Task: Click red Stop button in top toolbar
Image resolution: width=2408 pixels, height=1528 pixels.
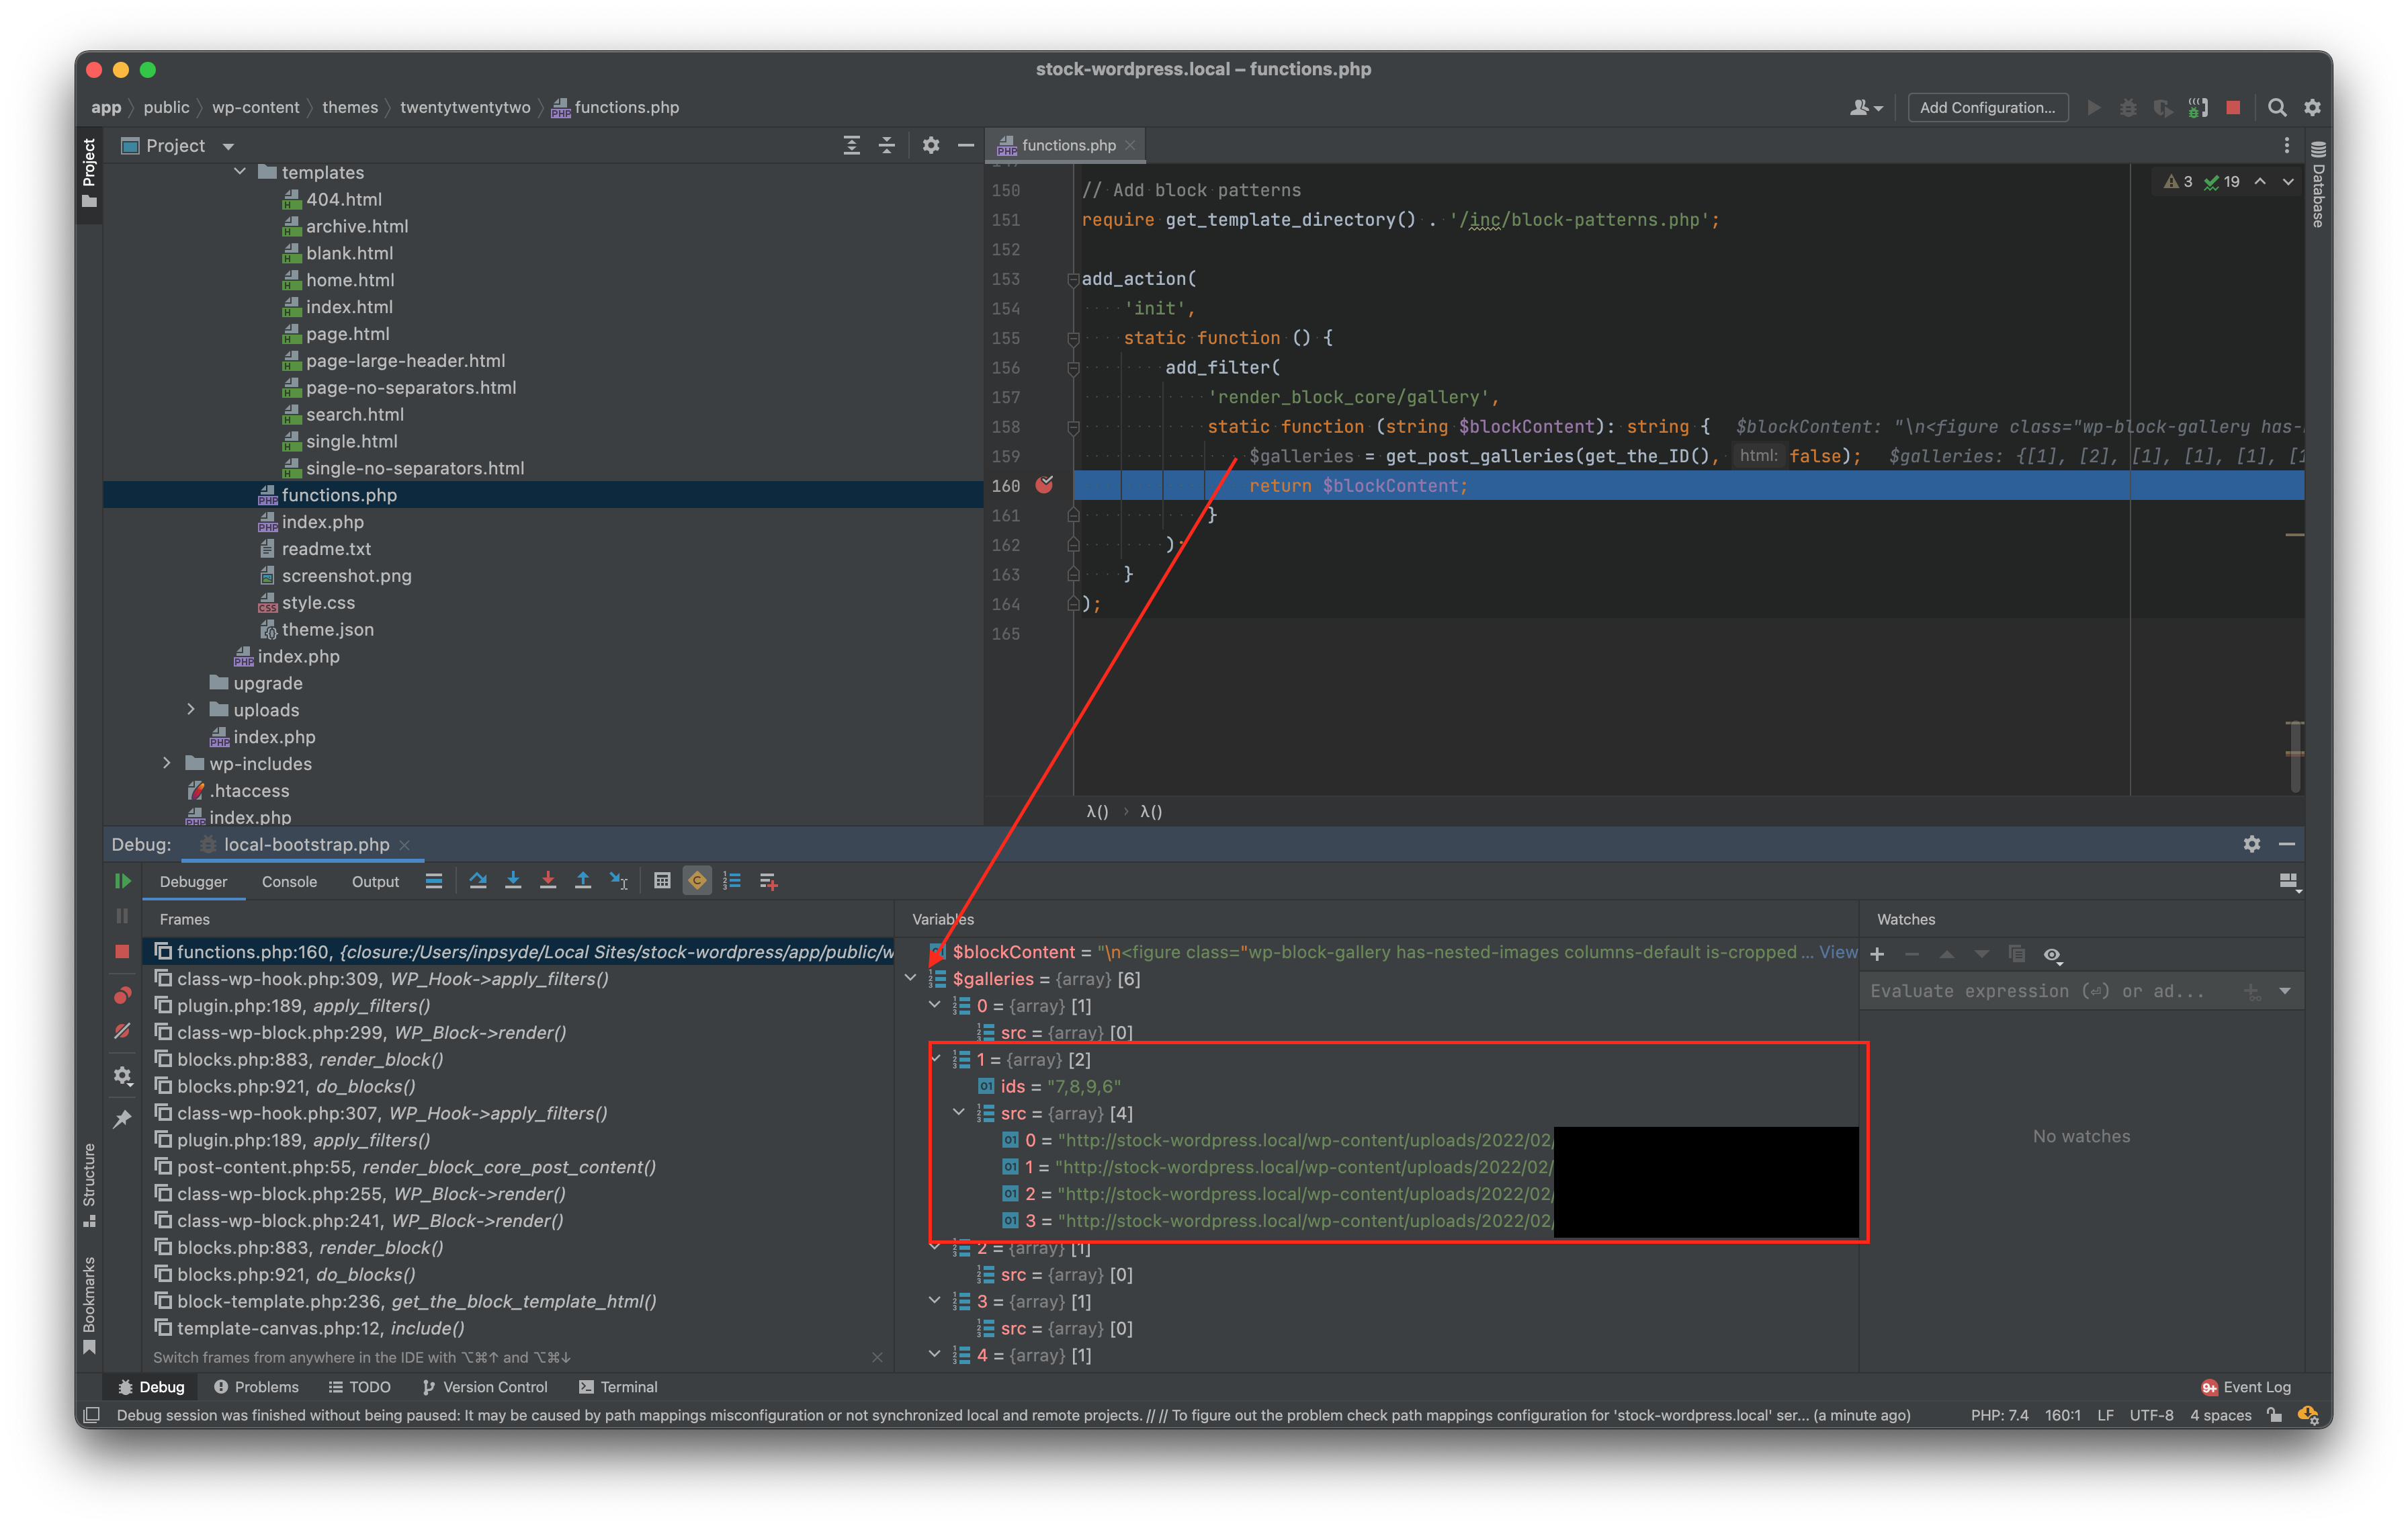Action: click(2233, 107)
